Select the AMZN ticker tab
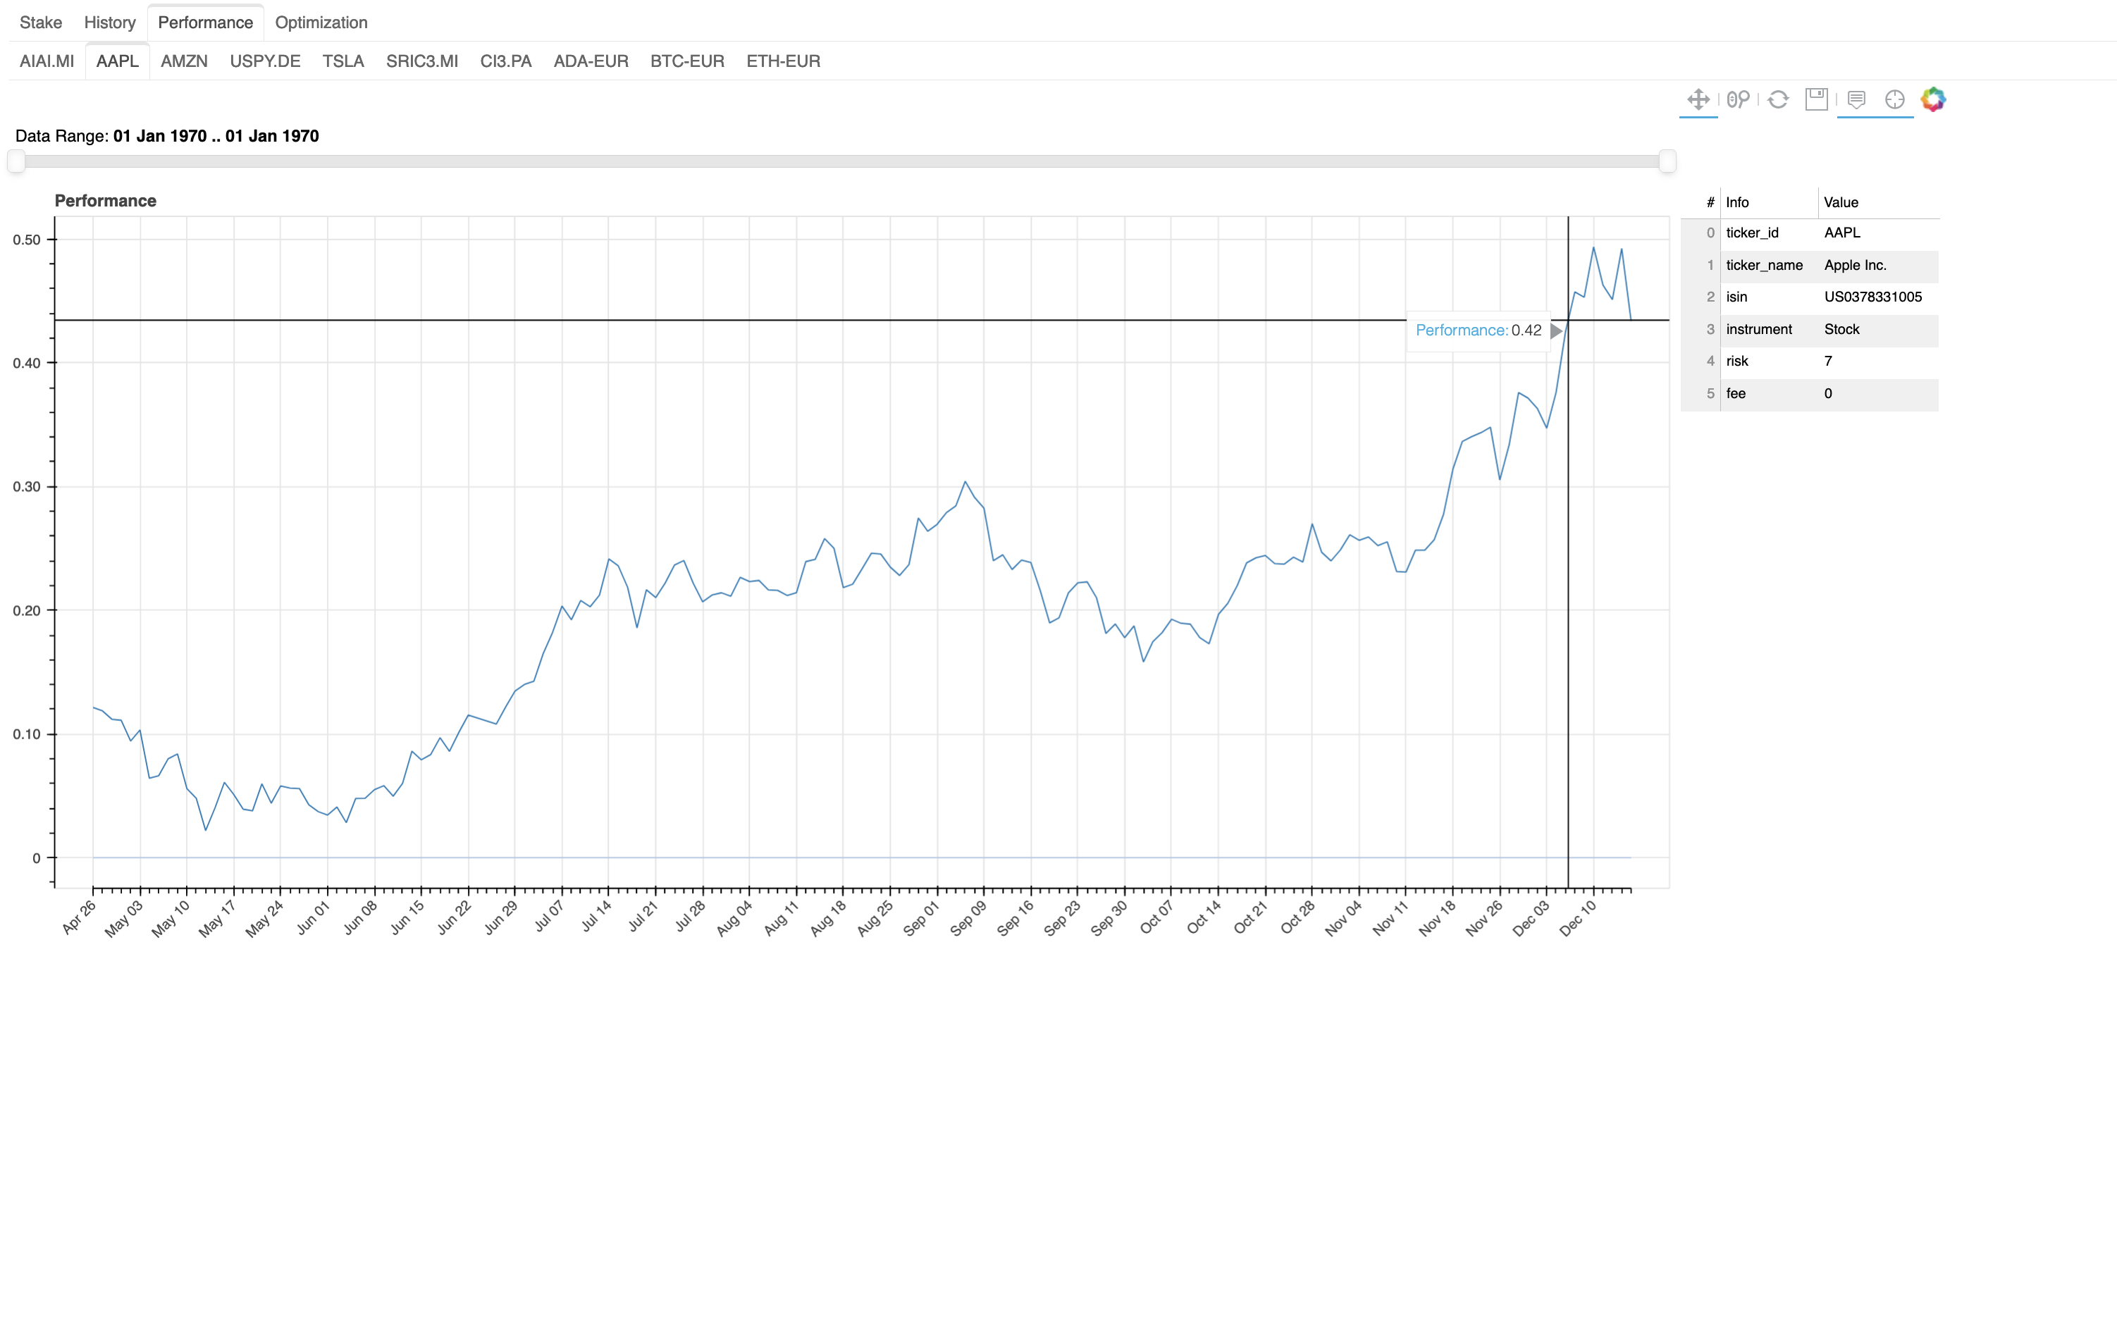Image resolution: width=2117 pixels, height=1329 pixels. pyautogui.click(x=184, y=61)
